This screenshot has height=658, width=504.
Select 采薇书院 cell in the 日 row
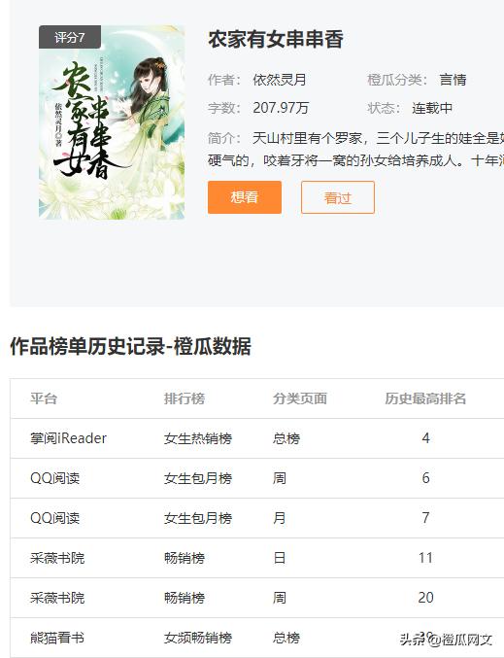(x=57, y=558)
